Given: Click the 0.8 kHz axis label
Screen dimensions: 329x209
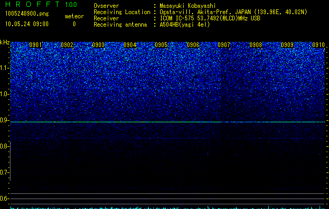Looking at the screenshot, I should click(x=4, y=146).
